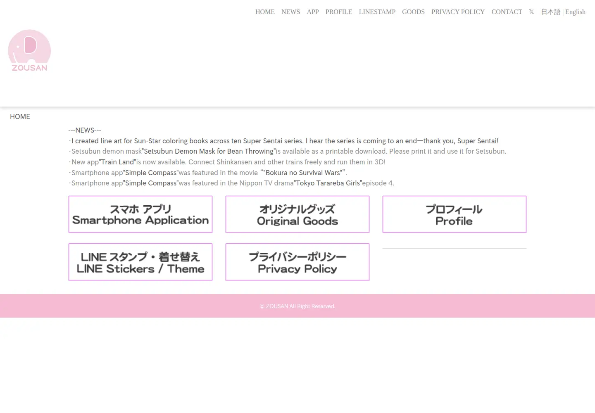595x413 pixels.
Task: Select CONTACT in the top navigation
Action: click(507, 12)
